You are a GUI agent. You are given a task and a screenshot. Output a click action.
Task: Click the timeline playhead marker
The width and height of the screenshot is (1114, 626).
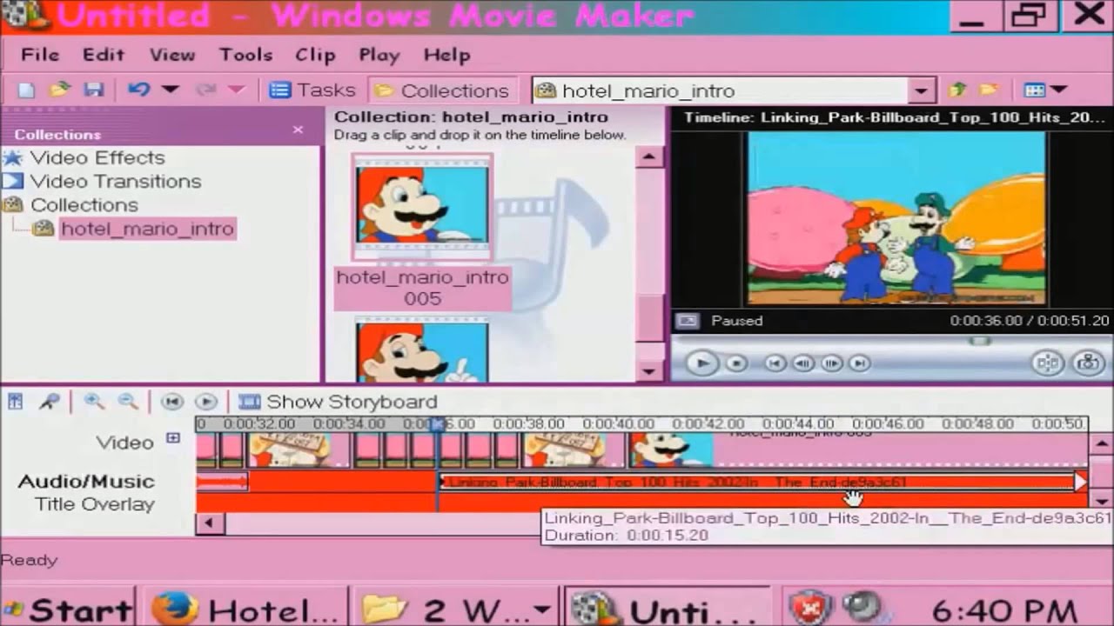click(438, 423)
